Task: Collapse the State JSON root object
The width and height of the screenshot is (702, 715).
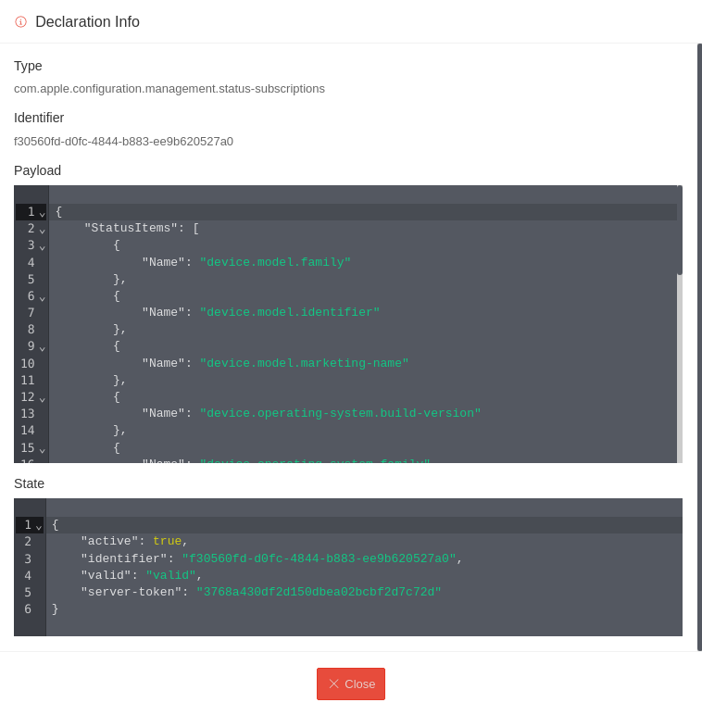Action: (39, 525)
